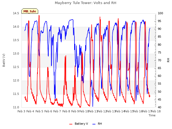Click the 11.0 tick on left axis

(x=16, y=107)
